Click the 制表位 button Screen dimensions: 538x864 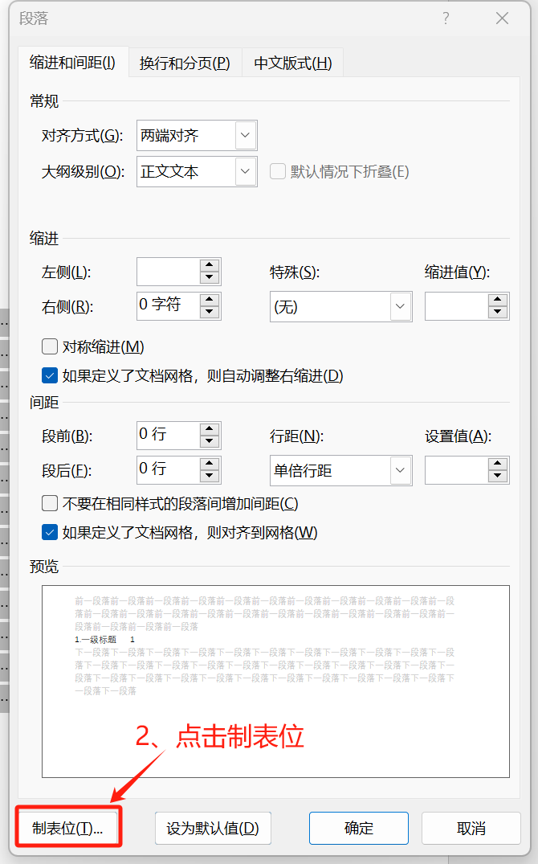68,828
